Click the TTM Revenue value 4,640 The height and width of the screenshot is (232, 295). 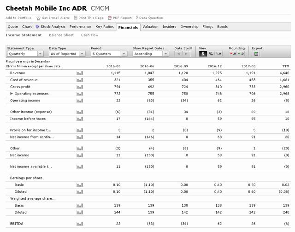[x=284, y=73]
